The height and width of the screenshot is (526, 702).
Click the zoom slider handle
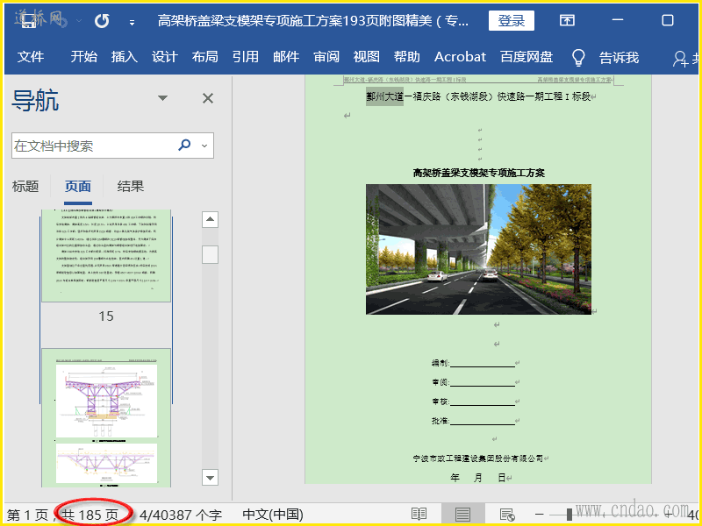pos(569,515)
